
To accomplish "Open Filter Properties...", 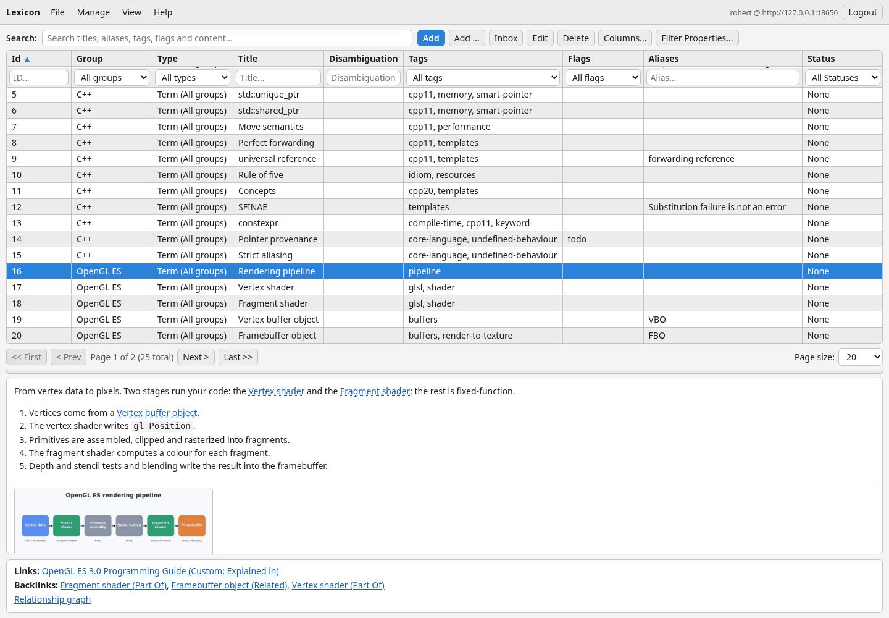I will 697,38.
